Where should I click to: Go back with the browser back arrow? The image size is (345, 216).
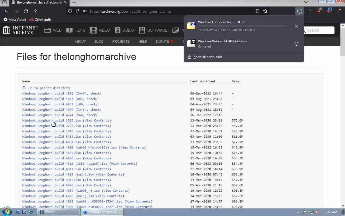pos(6,11)
